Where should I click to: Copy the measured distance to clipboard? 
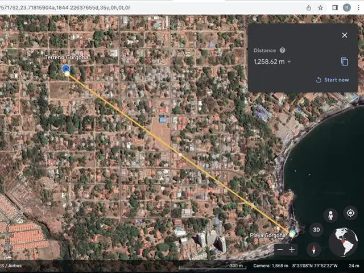point(344,61)
